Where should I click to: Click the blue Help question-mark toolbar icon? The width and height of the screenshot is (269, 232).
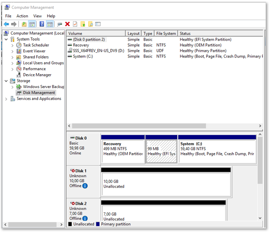pyautogui.click(x=41, y=24)
